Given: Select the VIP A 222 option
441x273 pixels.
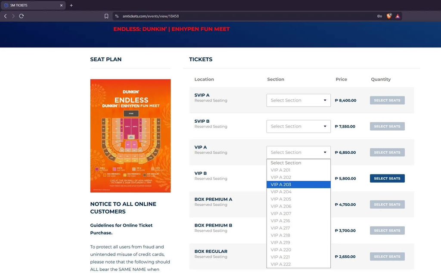Looking at the screenshot, I should tap(298, 264).
